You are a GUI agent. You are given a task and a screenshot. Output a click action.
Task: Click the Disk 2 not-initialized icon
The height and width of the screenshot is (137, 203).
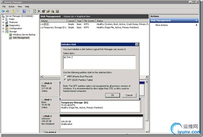(43, 116)
